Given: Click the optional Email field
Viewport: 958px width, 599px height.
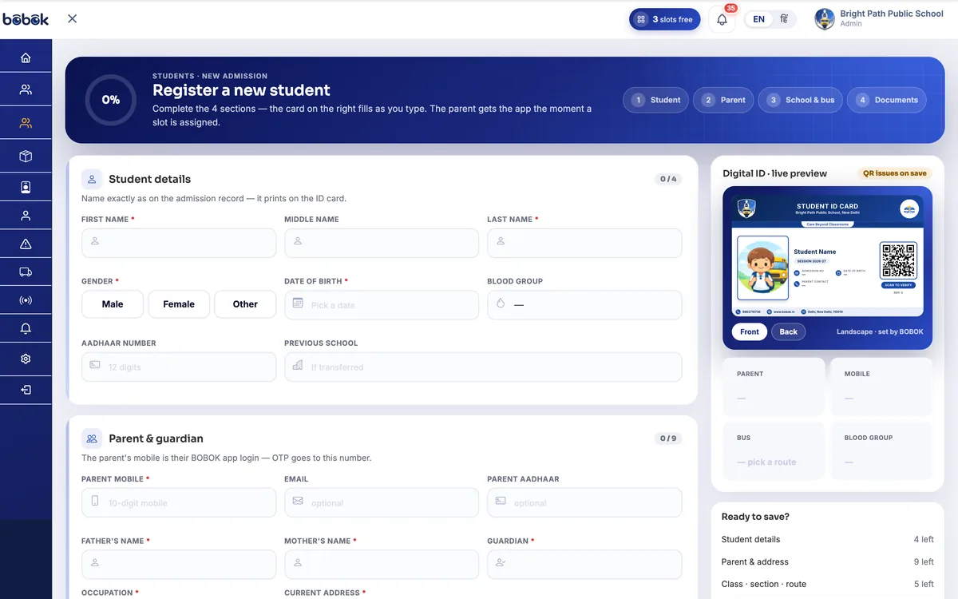Looking at the screenshot, I should tap(382, 502).
